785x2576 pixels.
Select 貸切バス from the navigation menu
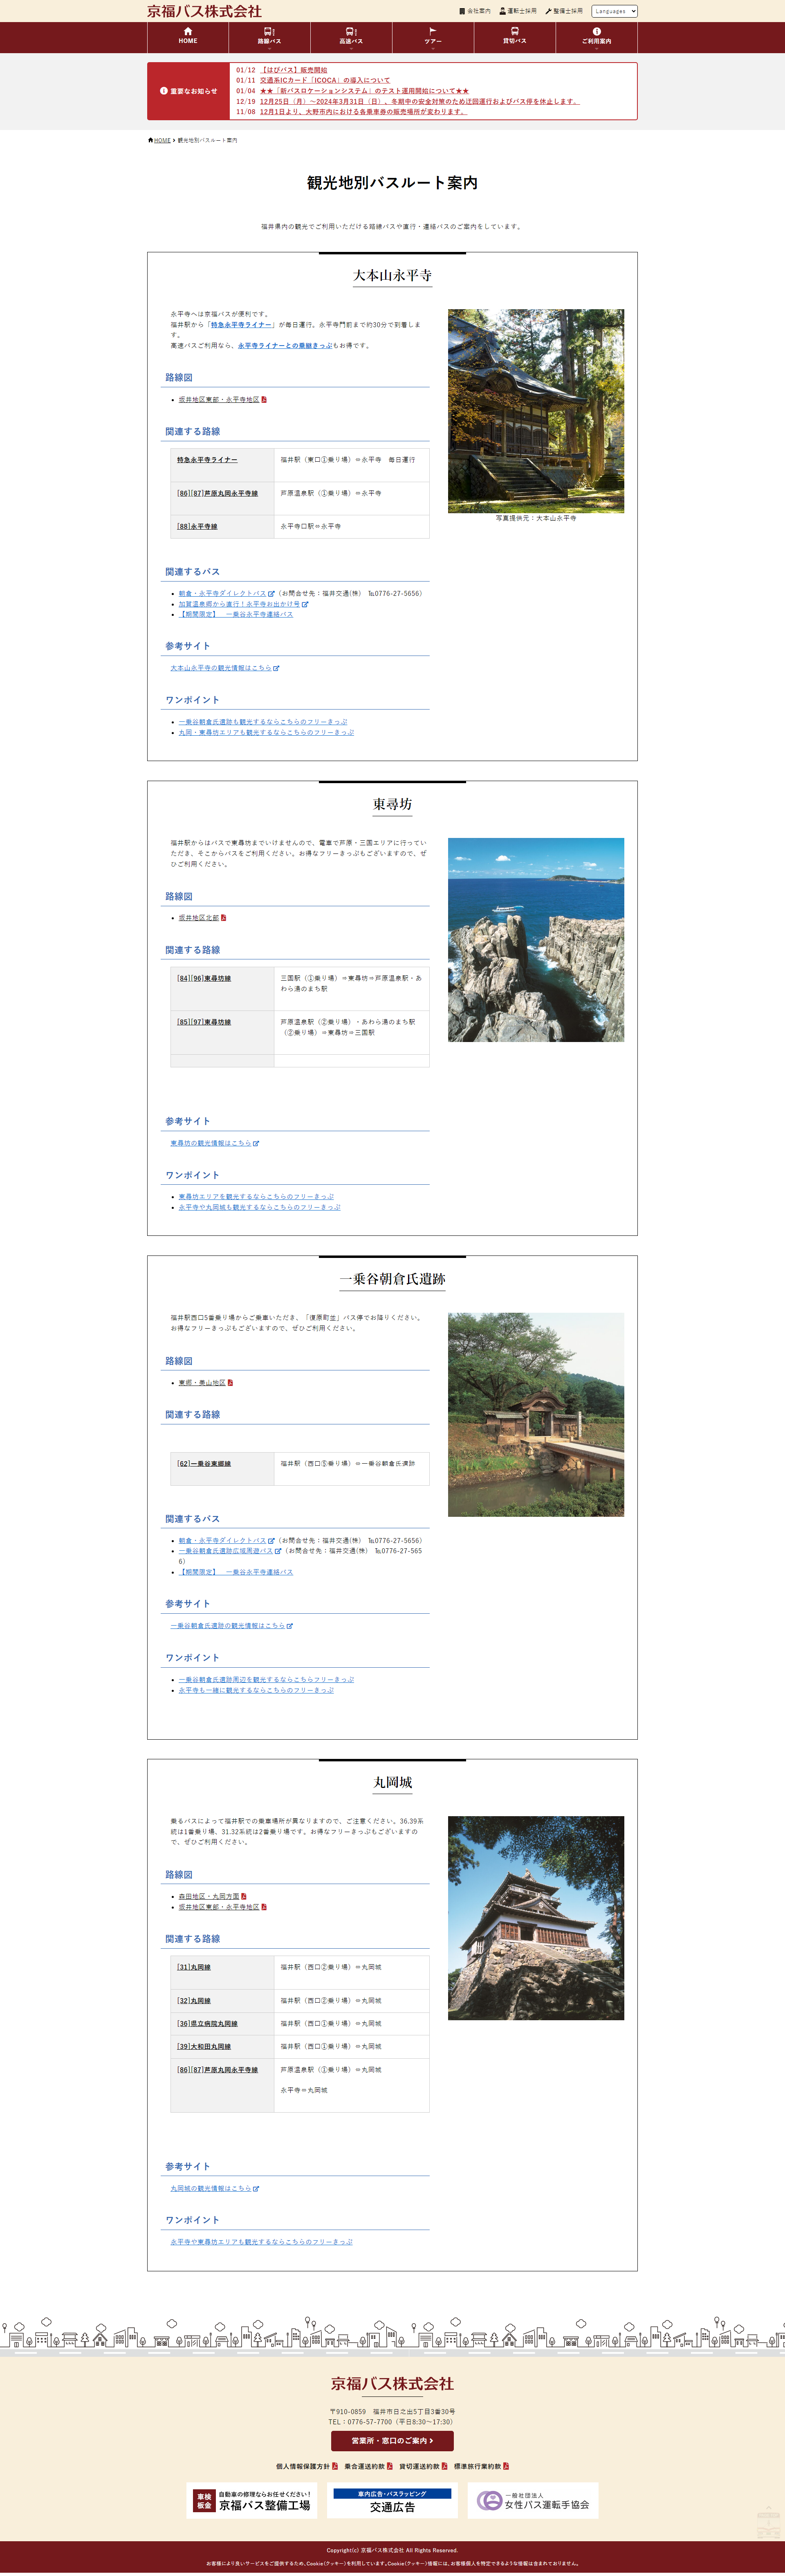pyautogui.click(x=516, y=38)
